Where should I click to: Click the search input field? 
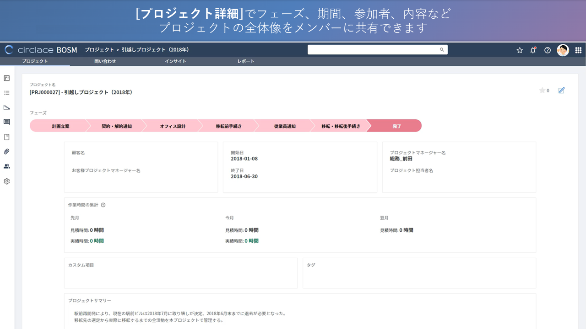pyautogui.click(x=373, y=50)
